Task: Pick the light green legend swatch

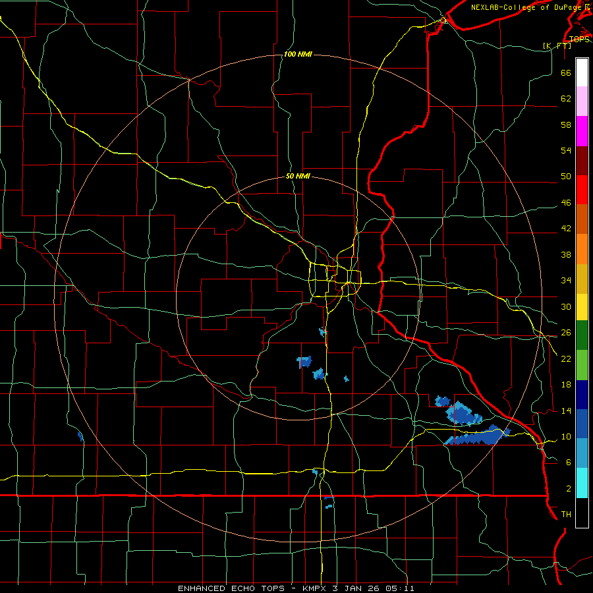Action: [x=582, y=365]
